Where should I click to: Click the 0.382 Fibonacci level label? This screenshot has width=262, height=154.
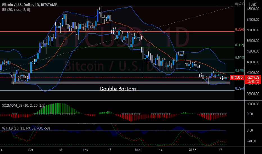pos(240,45)
